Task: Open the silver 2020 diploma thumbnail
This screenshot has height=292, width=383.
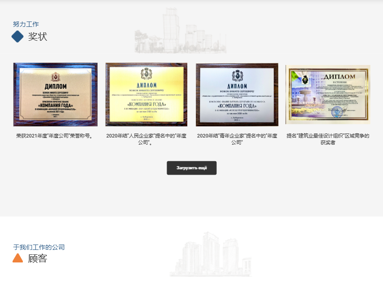Action: pyautogui.click(x=237, y=94)
